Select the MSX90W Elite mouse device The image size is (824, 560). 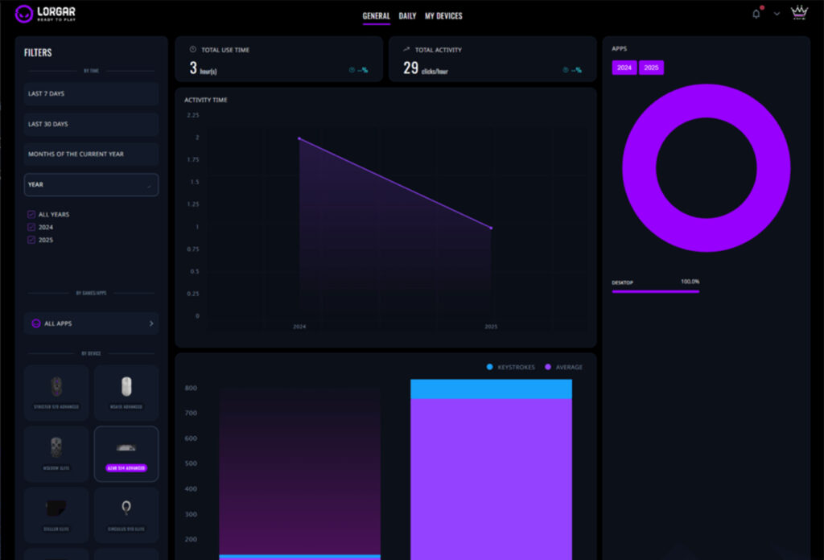point(56,454)
